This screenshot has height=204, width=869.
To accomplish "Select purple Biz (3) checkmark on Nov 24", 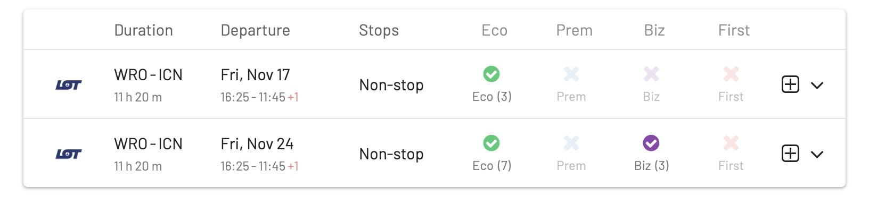I will point(651,143).
